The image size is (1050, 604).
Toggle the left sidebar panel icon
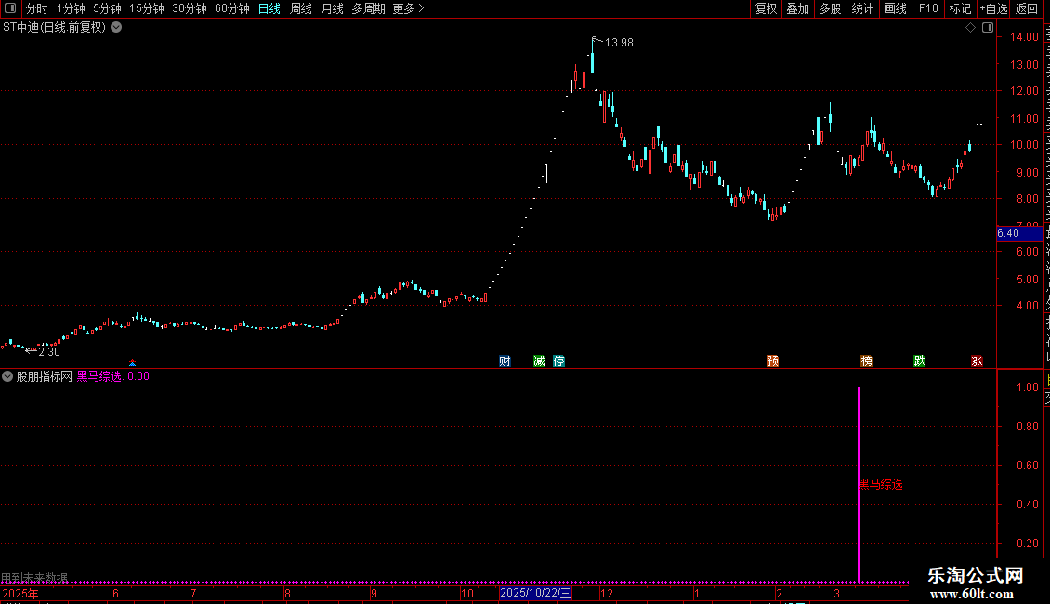10,8
